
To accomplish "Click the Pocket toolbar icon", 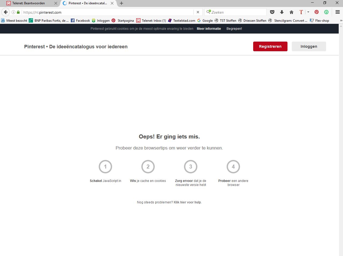I will tap(272, 12).
